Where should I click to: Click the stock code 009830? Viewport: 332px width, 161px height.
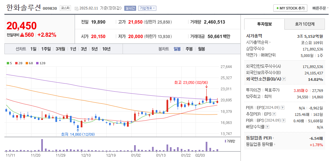[50, 8]
